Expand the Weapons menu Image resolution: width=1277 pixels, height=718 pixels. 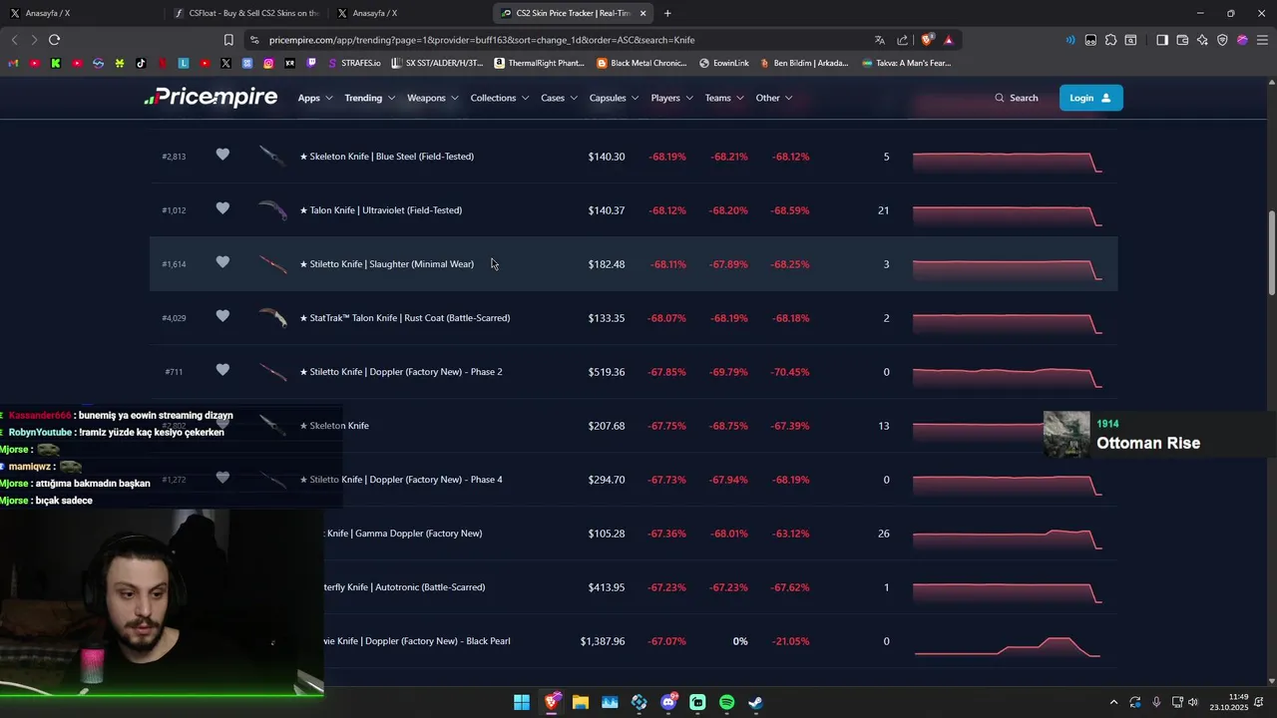[x=432, y=98]
